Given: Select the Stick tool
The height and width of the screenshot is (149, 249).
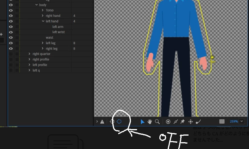Looking at the screenshot, I should 176,122.
